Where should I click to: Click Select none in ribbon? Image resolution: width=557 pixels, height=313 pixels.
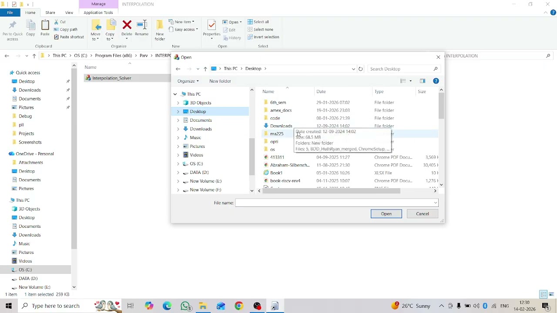point(260,30)
